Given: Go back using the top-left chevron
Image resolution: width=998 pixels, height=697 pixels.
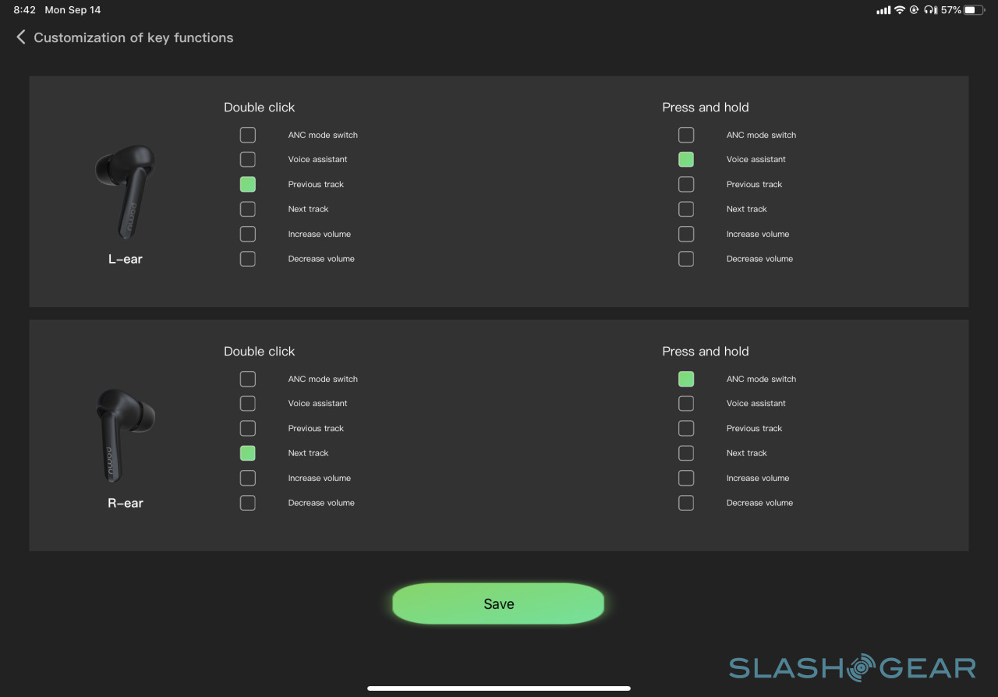Looking at the screenshot, I should coord(21,37).
